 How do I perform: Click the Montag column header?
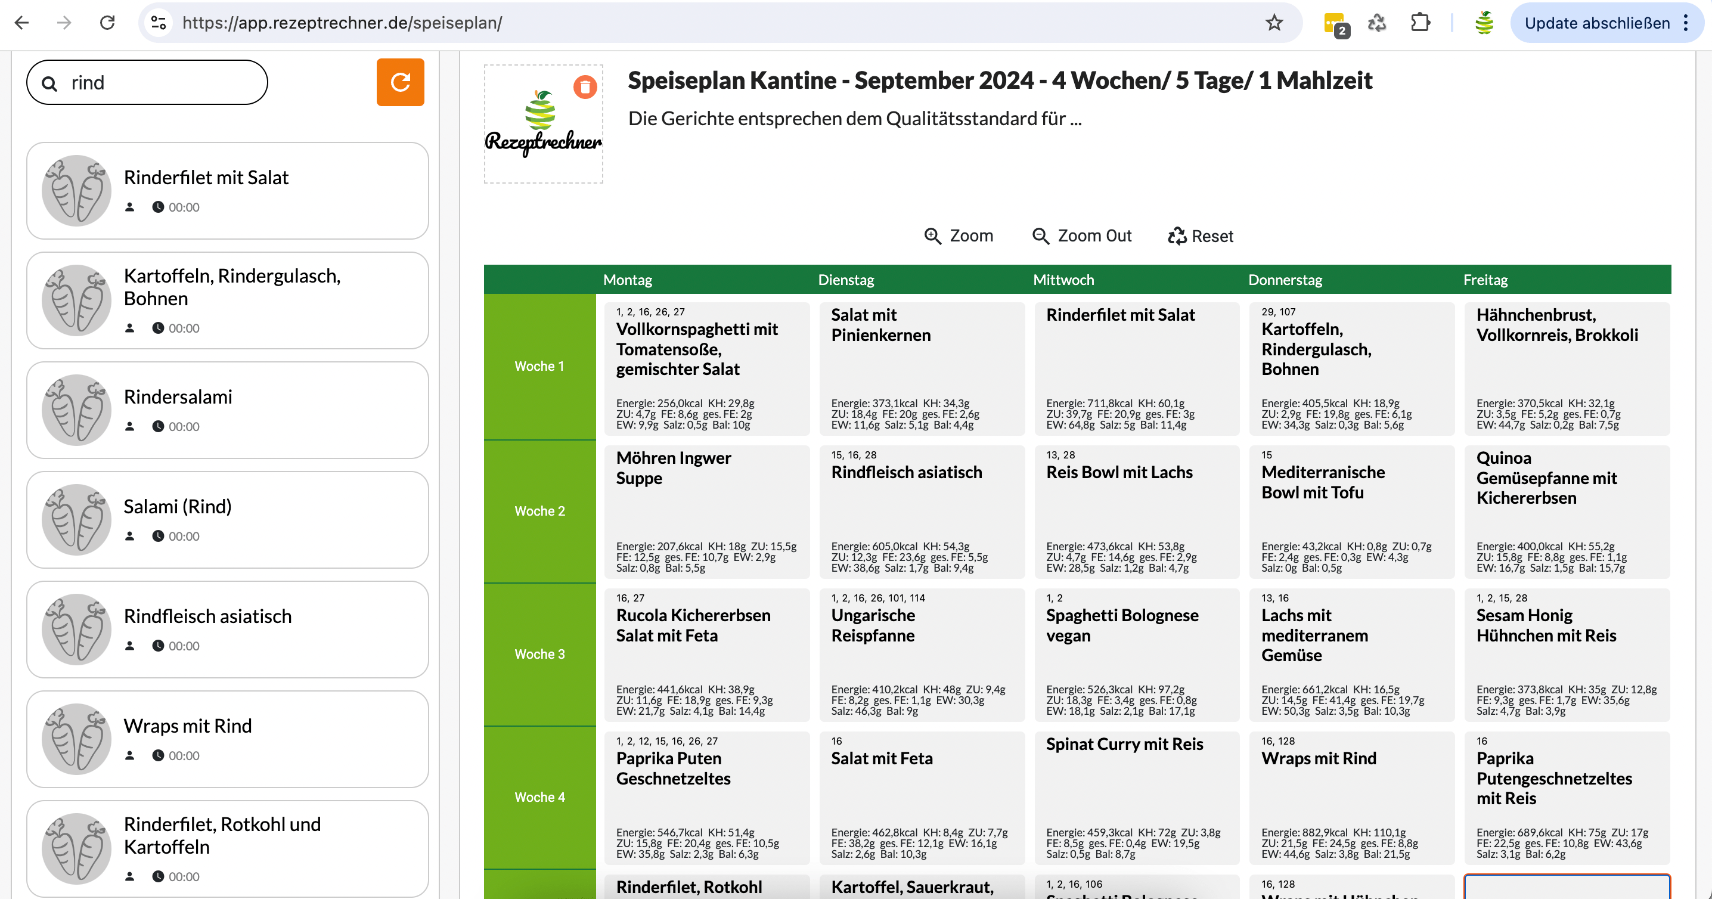pyautogui.click(x=627, y=280)
